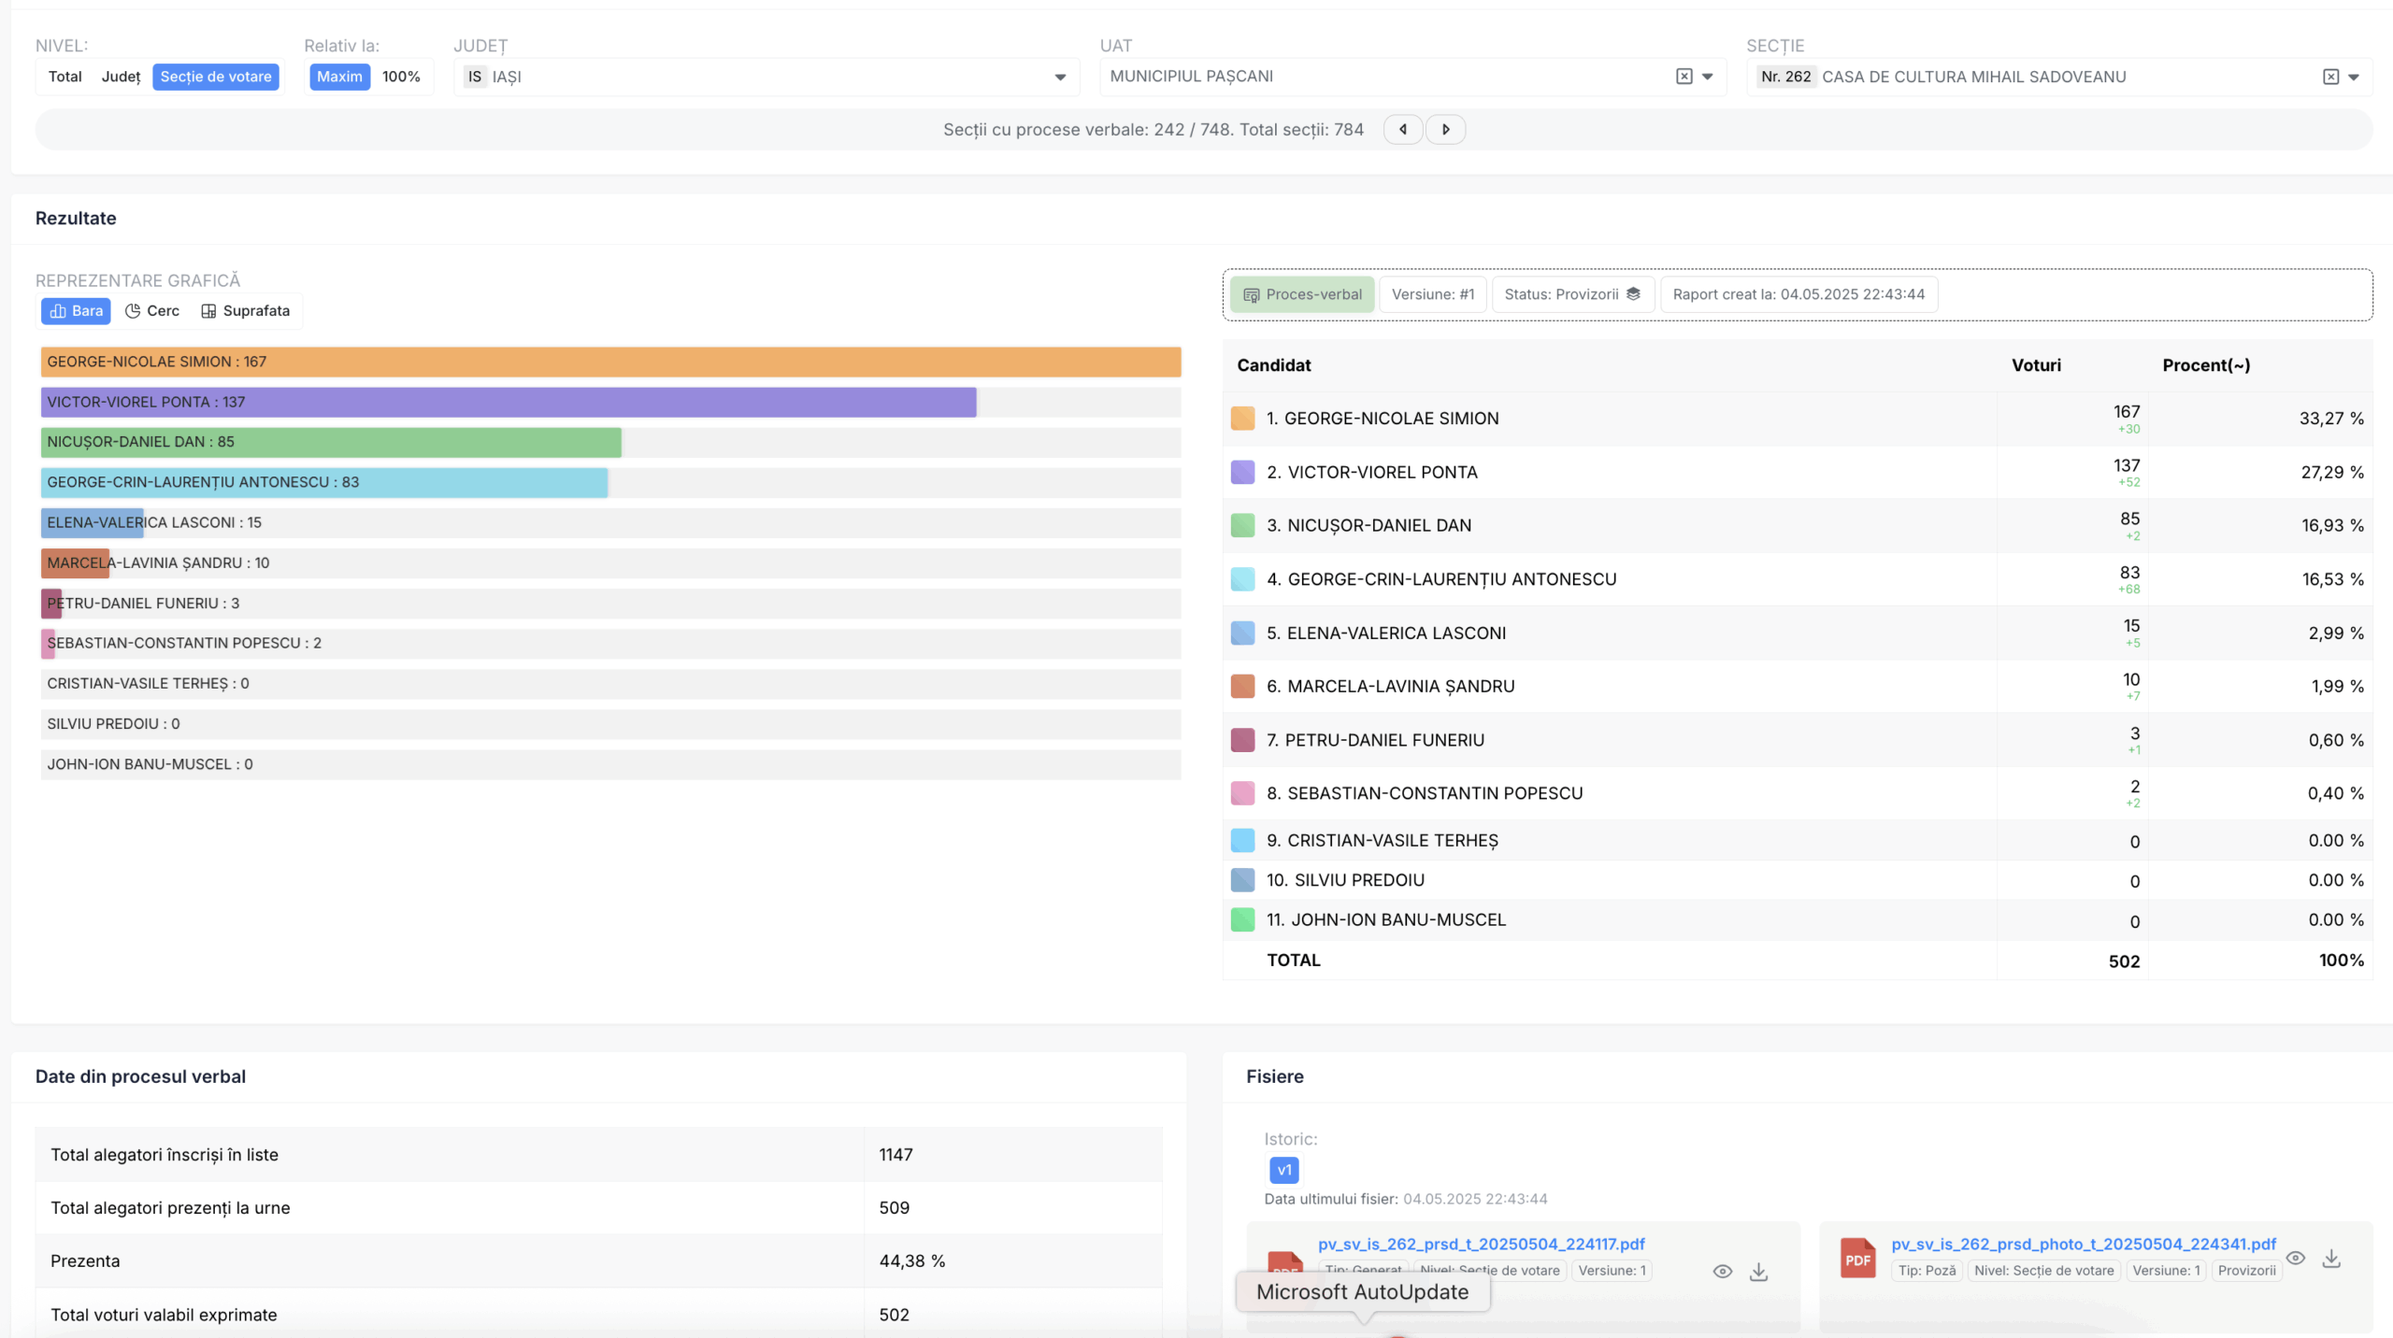Click the red PDF icon for photo file
This screenshot has height=1338, width=2393.
coord(1857,1259)
